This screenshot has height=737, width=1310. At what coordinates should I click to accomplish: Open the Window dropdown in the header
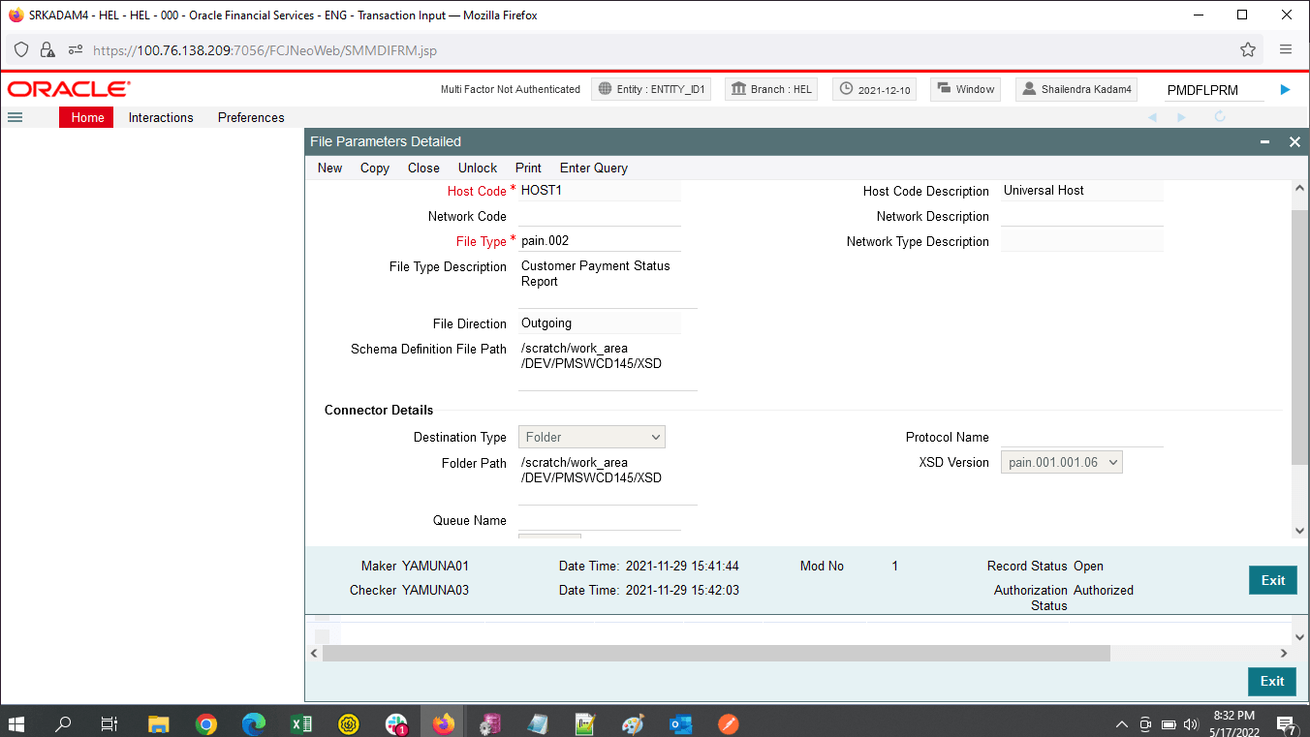[965, 89]
